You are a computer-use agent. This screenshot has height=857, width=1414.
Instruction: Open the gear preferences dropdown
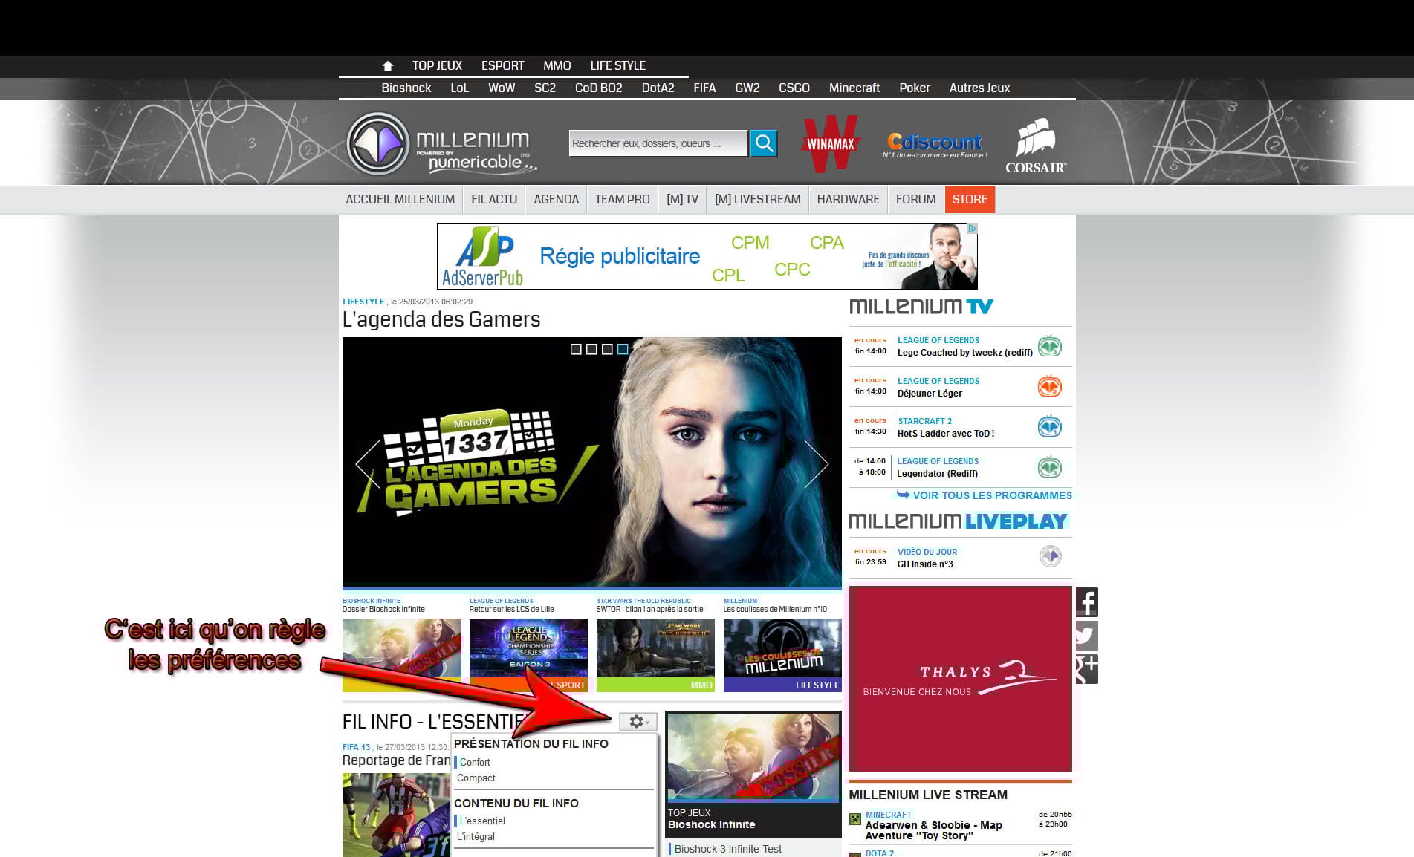point(638,721)
